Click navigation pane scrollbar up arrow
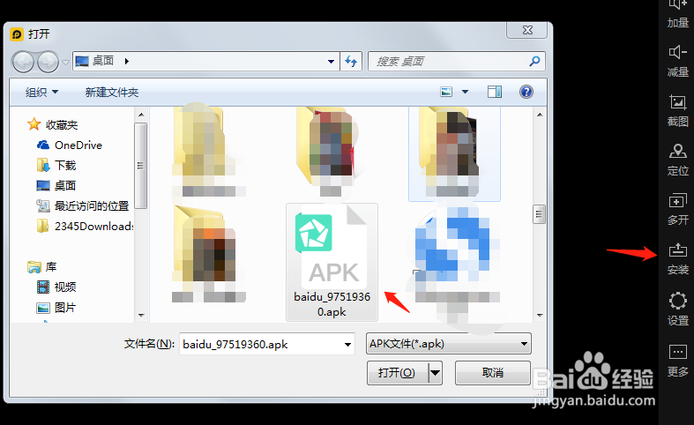The height and width of the screenshot is (425, 694). coord(141,115)
